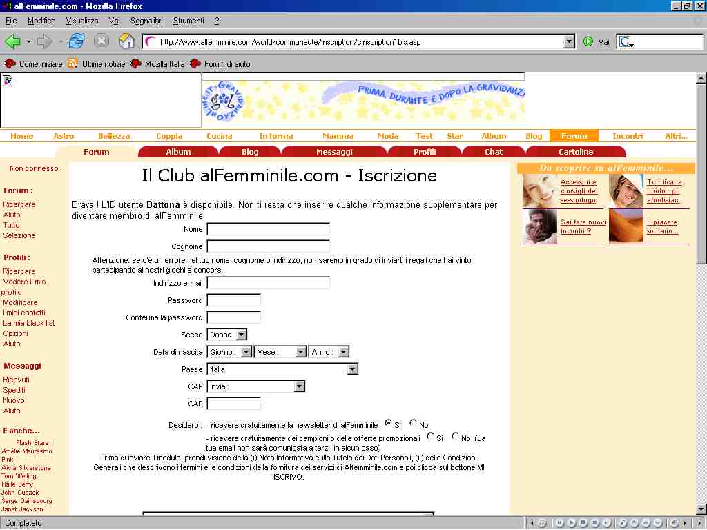Image resolution: width=707 pixels, height=530 pixels.
Task: Open Accessori e consigli del sessuologo link
Action: 579,191
